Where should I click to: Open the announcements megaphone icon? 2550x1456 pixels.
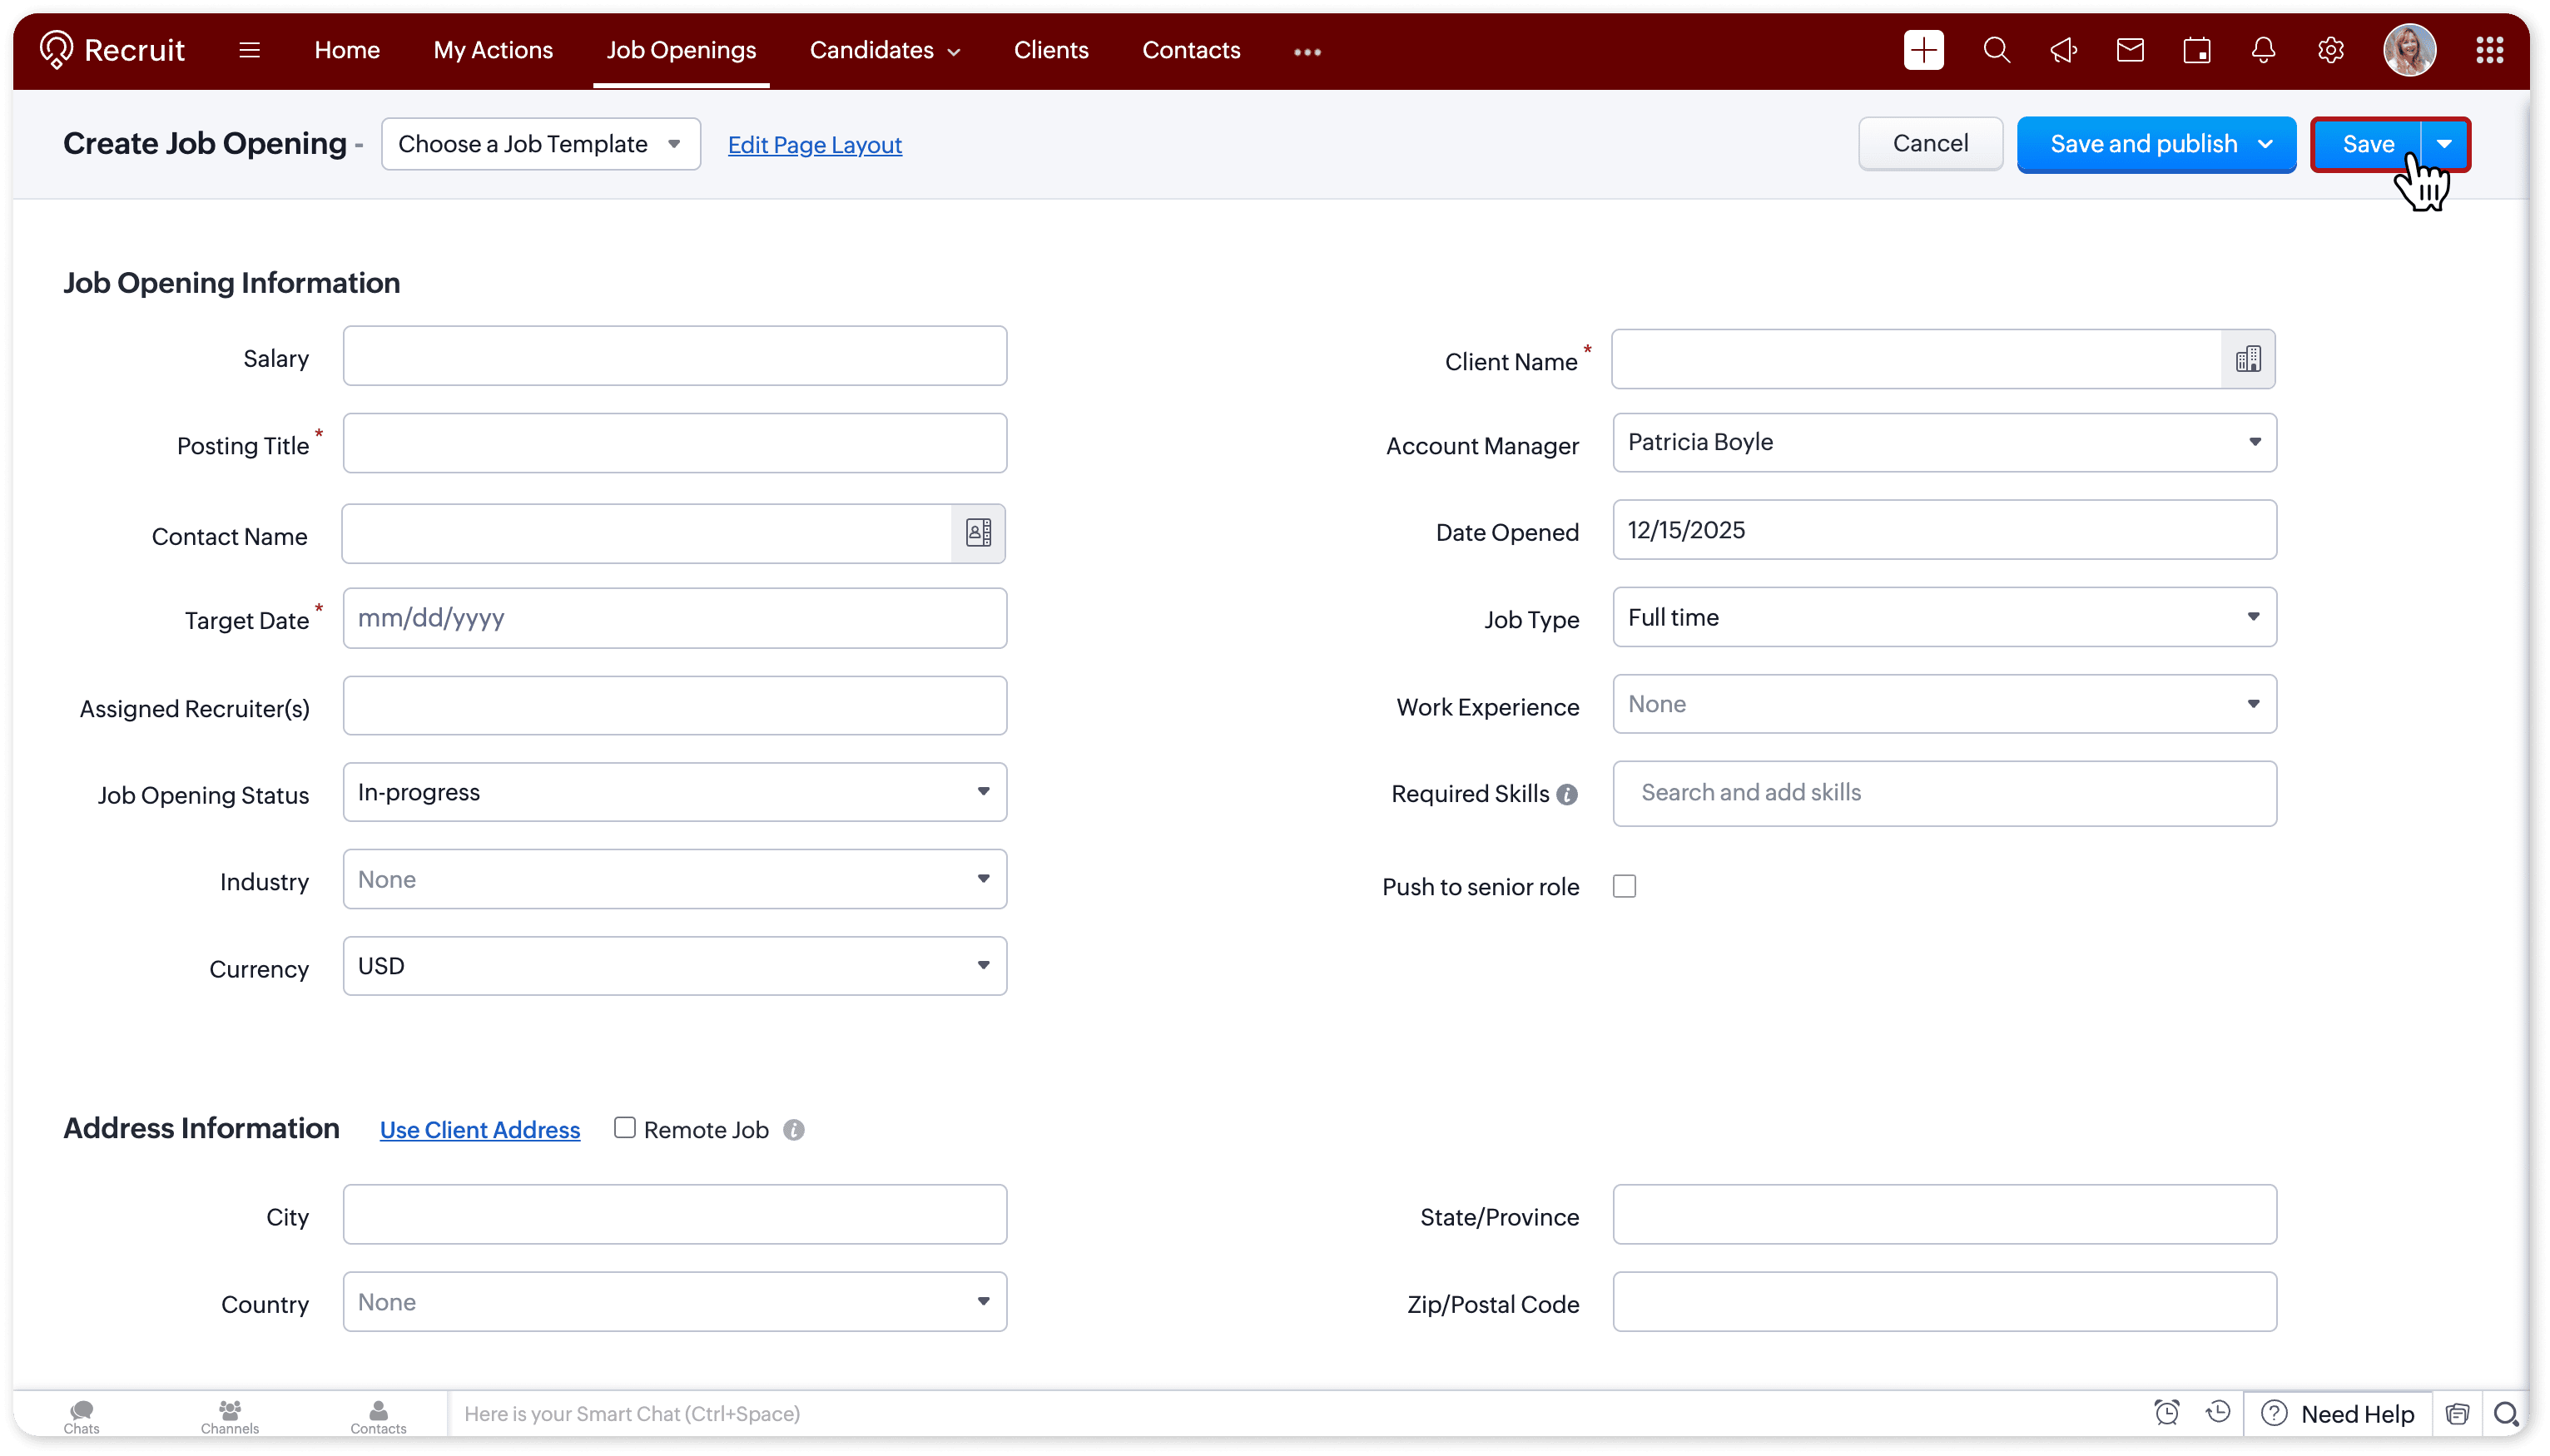coord(2063,50)
